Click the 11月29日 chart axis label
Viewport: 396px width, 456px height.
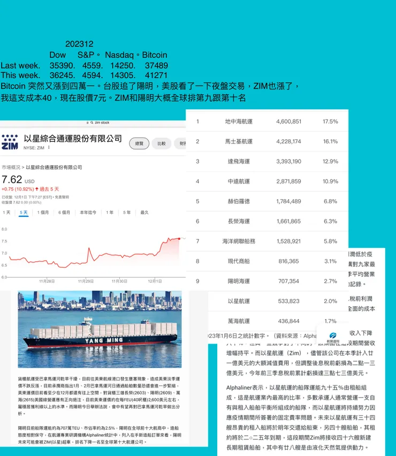(x=86, y=281)
